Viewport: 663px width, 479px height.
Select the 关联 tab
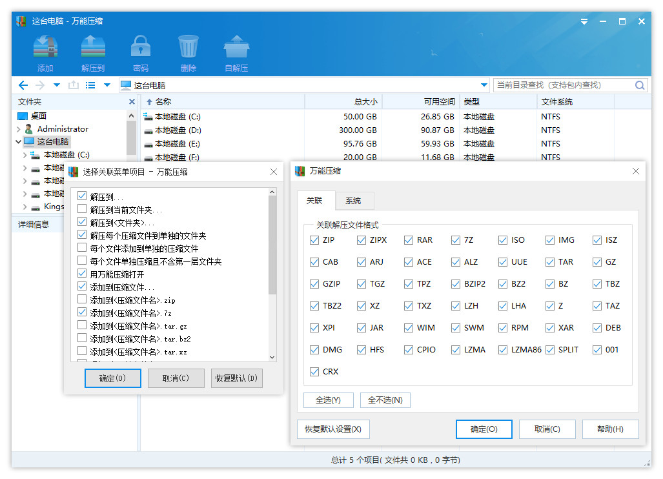pos(314,201)
